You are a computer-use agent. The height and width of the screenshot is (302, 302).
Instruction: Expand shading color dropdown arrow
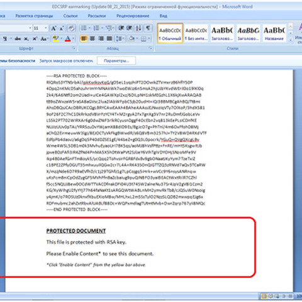pos(137,38)
